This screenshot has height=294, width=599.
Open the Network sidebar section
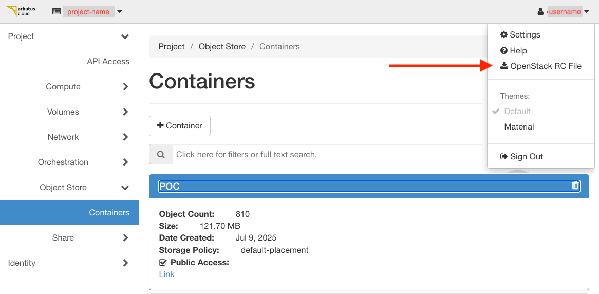(63, 137)
